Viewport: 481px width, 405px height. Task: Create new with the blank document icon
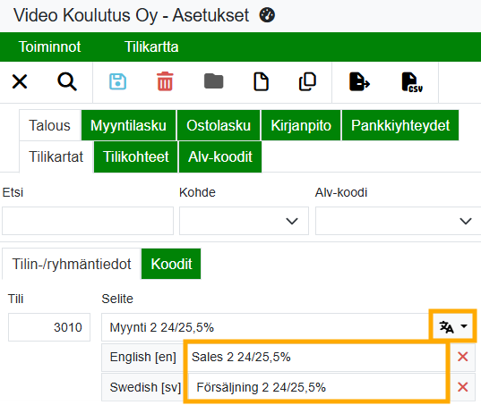click(261, 81)
